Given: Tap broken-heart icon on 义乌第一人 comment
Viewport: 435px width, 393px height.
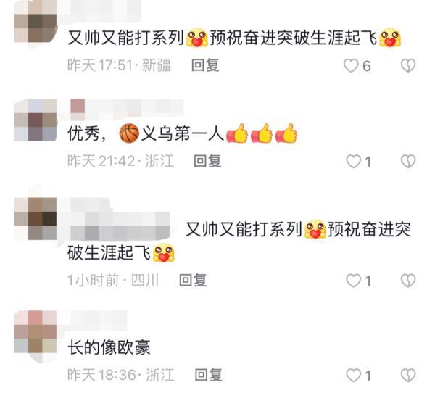Looking at the screenshot, I should 408,162.
